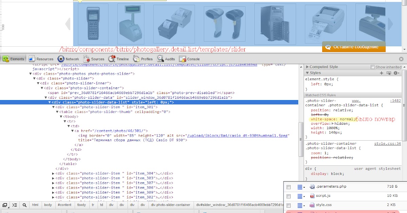
Task: Switch to the Resources panel
Action: point(41,59)
